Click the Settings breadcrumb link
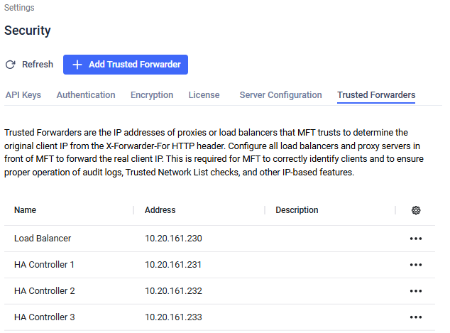The width and height of the screenshot is (450, 333). click(19, 8)
